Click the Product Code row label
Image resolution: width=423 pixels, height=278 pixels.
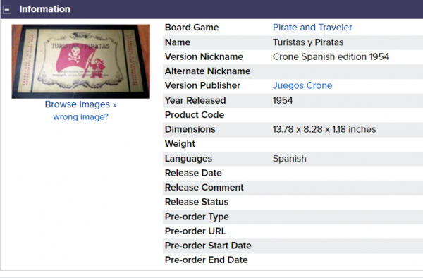pos(195,115)
